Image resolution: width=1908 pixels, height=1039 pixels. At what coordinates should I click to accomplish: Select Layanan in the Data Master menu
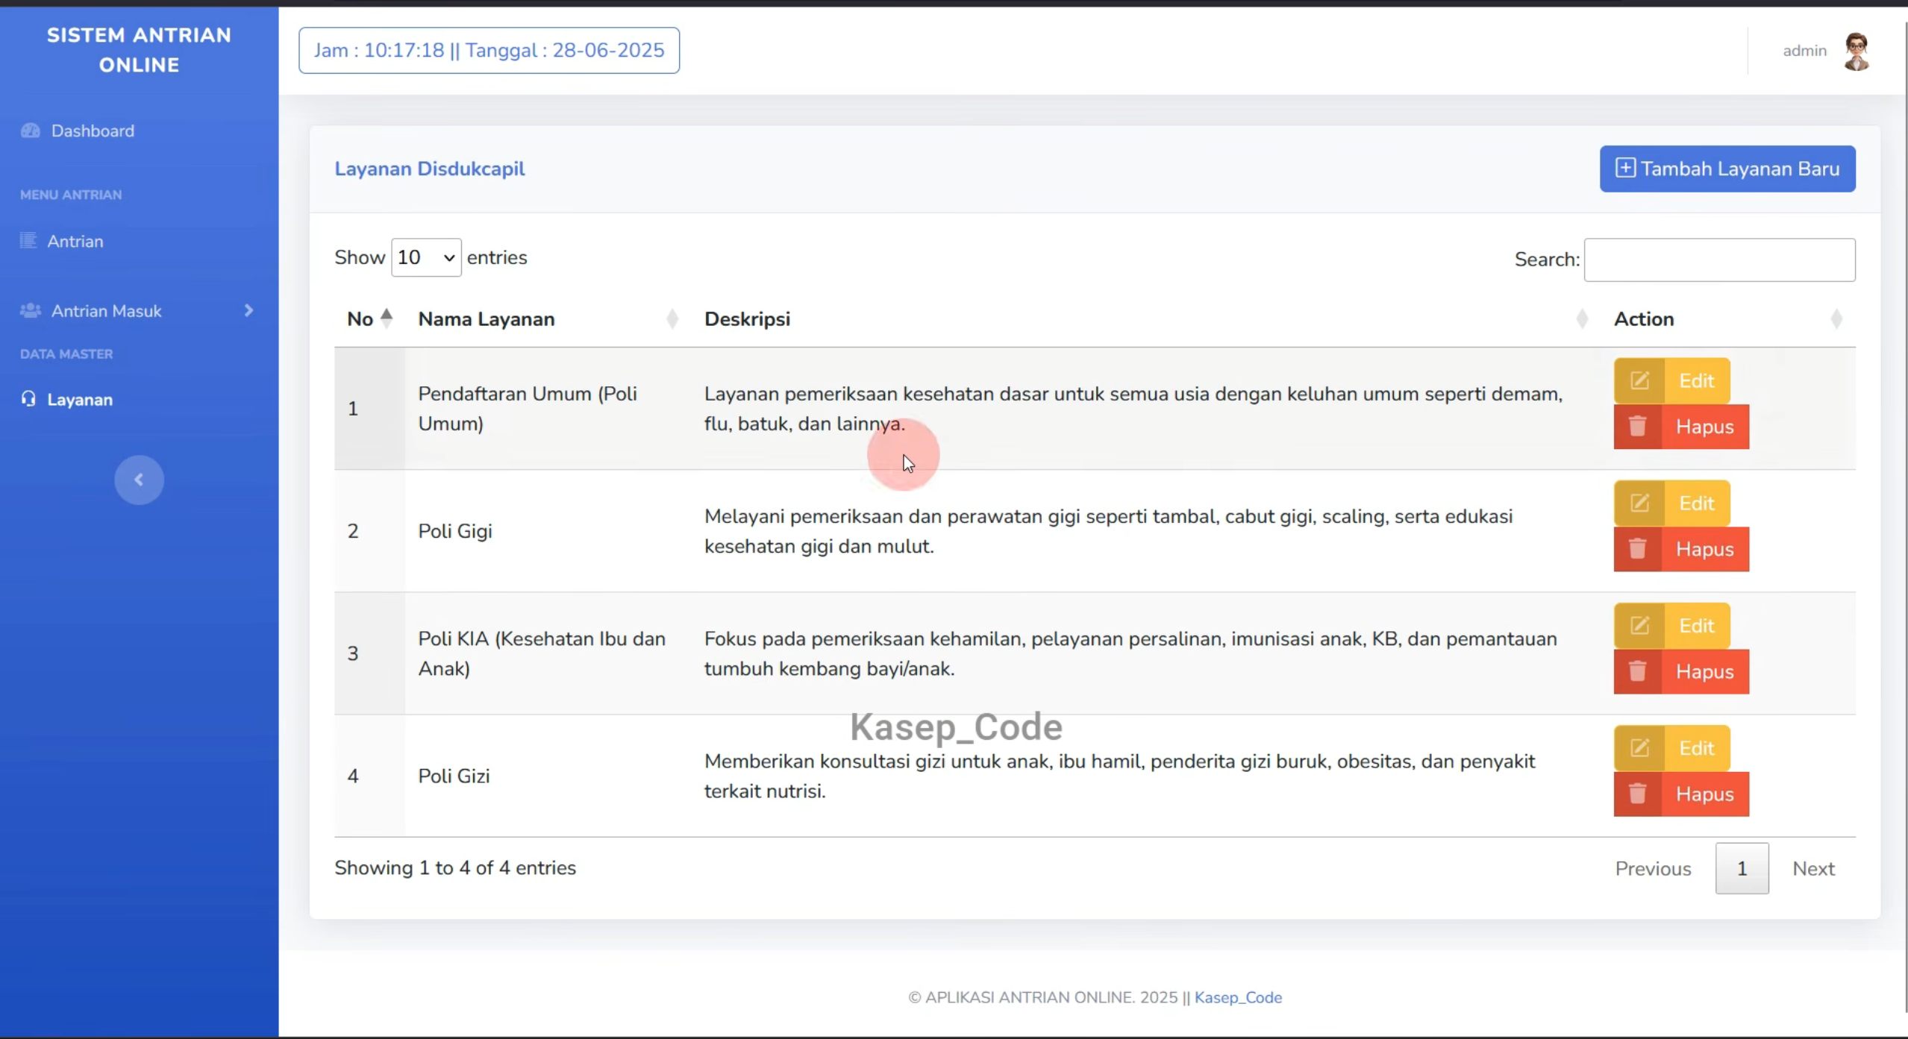pos(80,400)
